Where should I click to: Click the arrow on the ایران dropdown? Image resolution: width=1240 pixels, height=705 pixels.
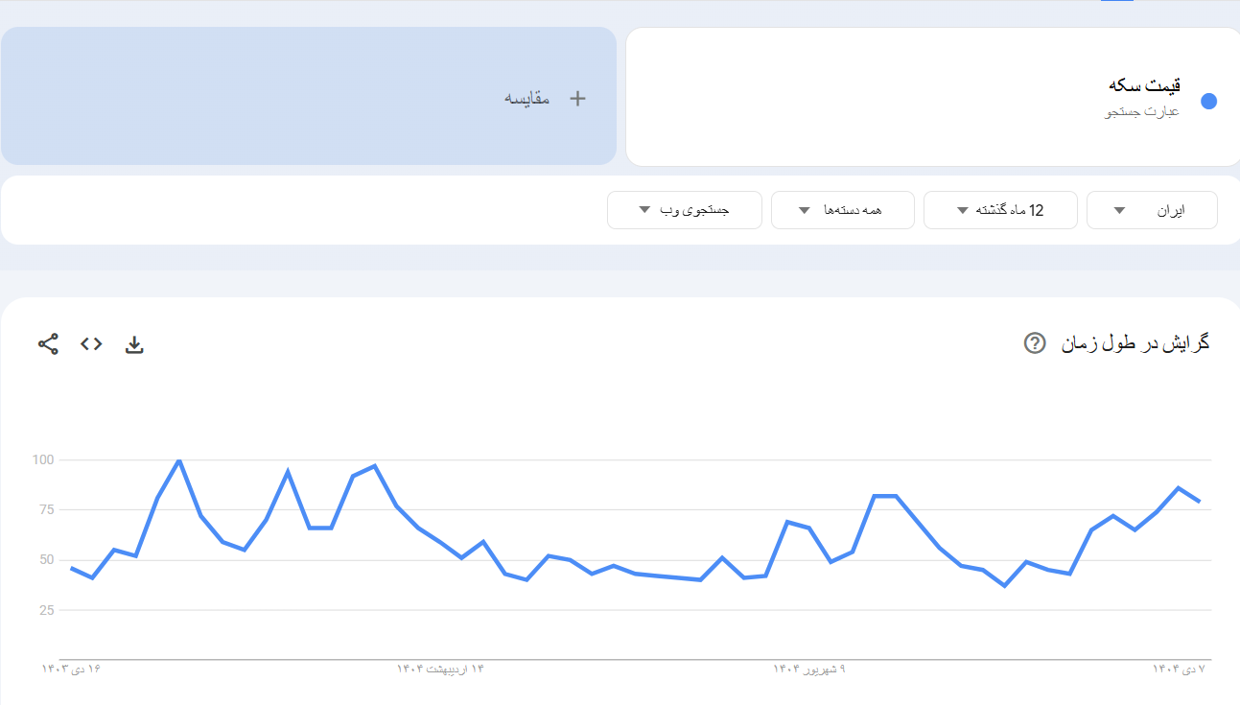click(x=1119, y=211)
